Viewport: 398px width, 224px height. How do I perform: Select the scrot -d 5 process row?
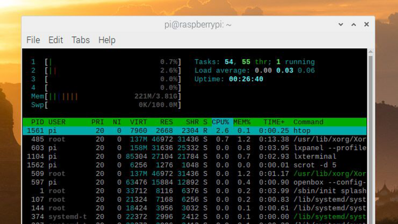pos(195,165)
